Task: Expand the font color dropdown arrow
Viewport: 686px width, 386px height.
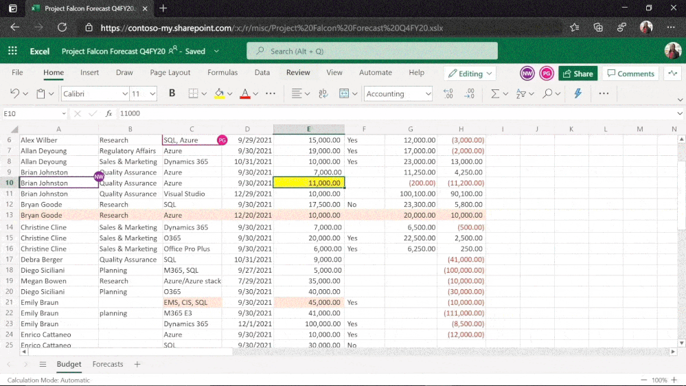Action: coord(255,93)
